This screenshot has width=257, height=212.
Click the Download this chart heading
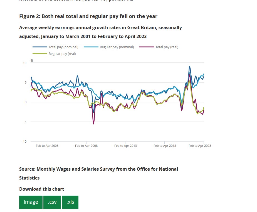[x=42, y=189]
